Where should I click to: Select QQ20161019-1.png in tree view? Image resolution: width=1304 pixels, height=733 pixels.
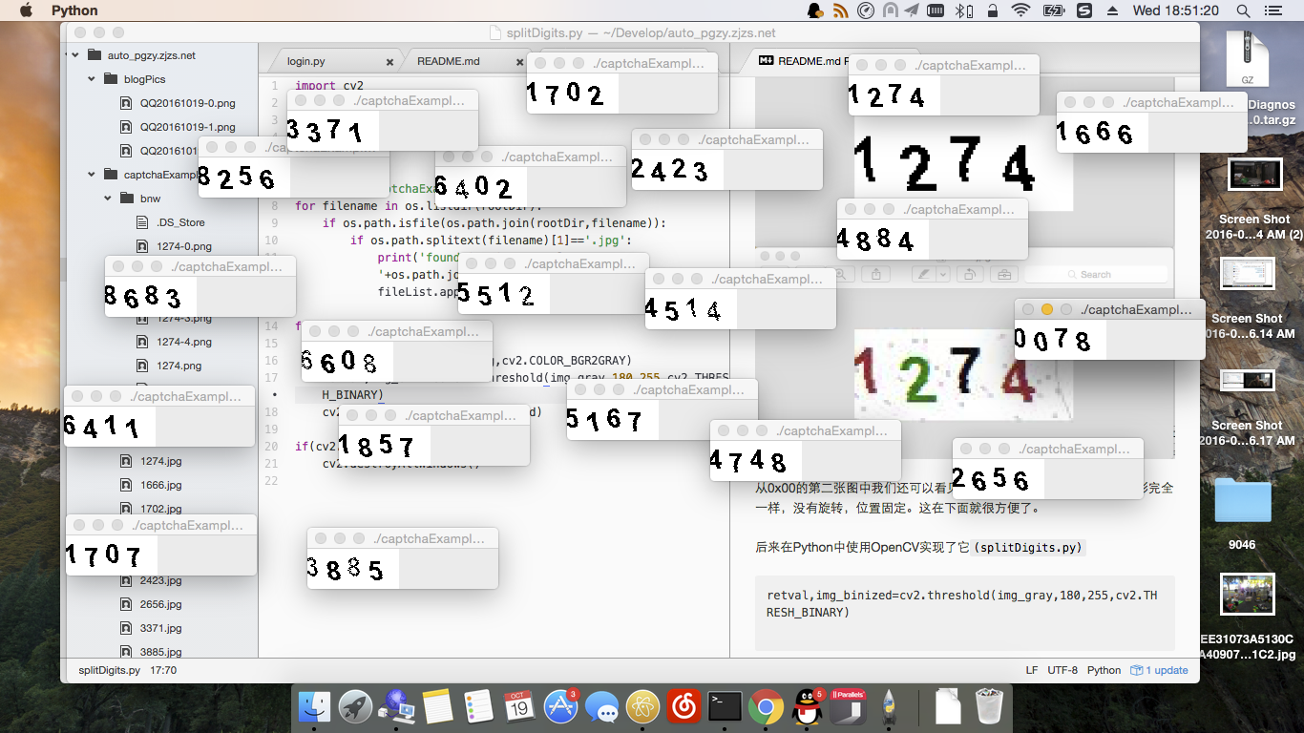click(x=177, y=127)
